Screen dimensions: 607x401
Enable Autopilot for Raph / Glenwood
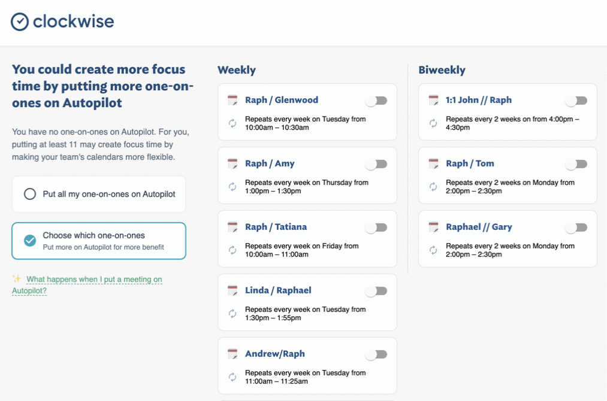pos(376,101)
